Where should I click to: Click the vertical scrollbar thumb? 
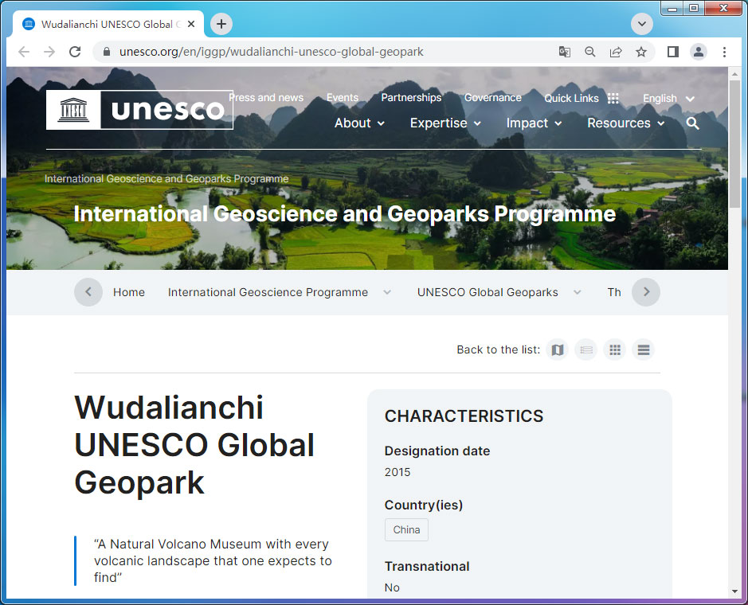pos(734,144)
